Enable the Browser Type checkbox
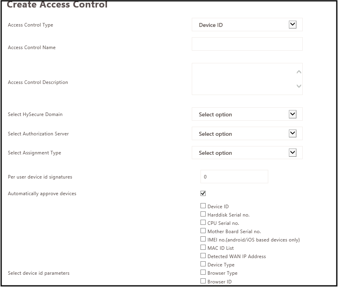Screen dimensions: 338x287 [x=203, y=272]
